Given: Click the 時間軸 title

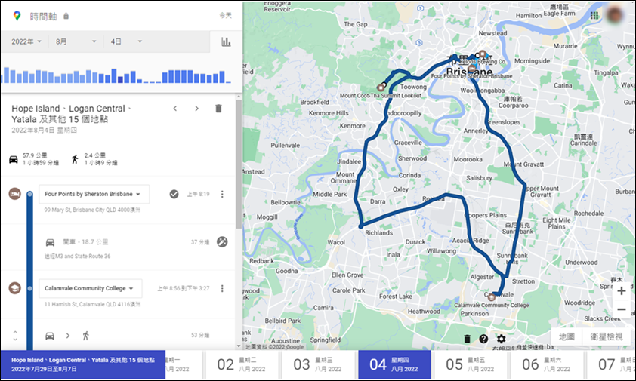Looking at the screenshot, I should point(43,16).
